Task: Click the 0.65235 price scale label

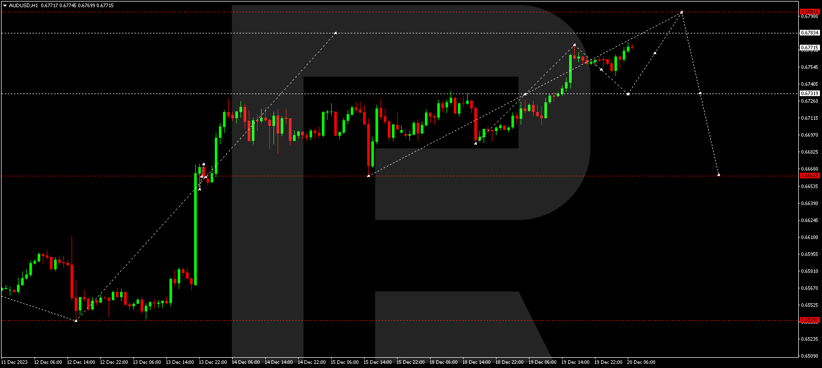Action: (x=809, y=339)
